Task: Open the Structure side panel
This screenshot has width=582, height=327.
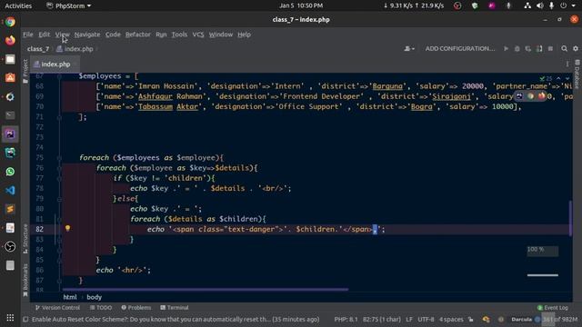Action: pos(25,238)
